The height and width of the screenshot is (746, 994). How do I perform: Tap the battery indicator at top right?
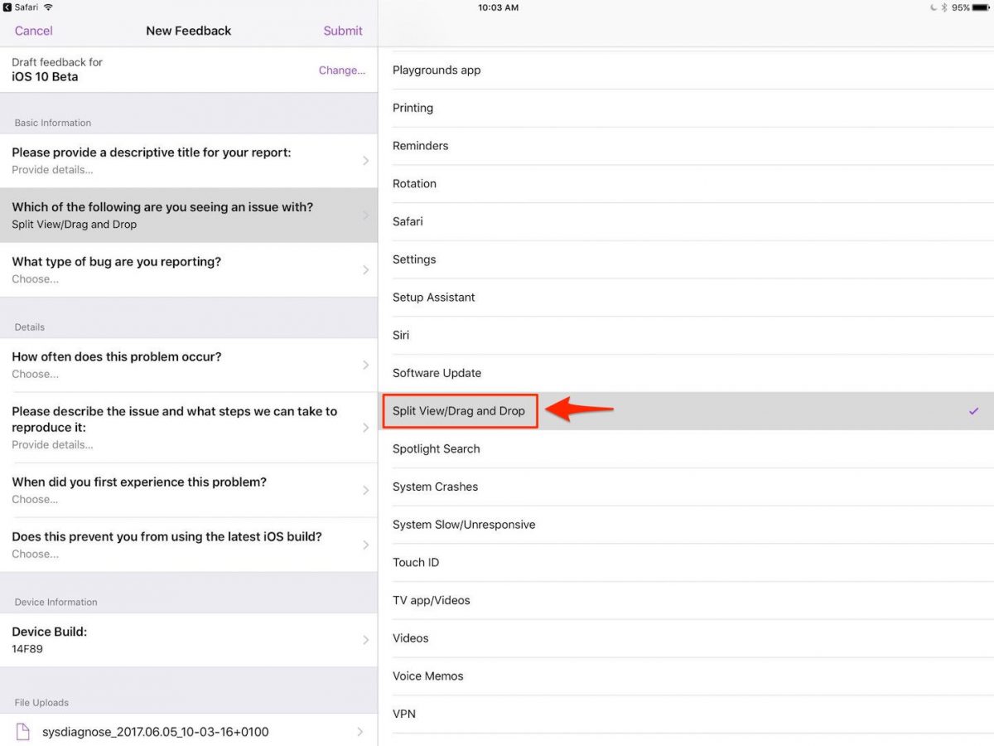tap(982, 7)
